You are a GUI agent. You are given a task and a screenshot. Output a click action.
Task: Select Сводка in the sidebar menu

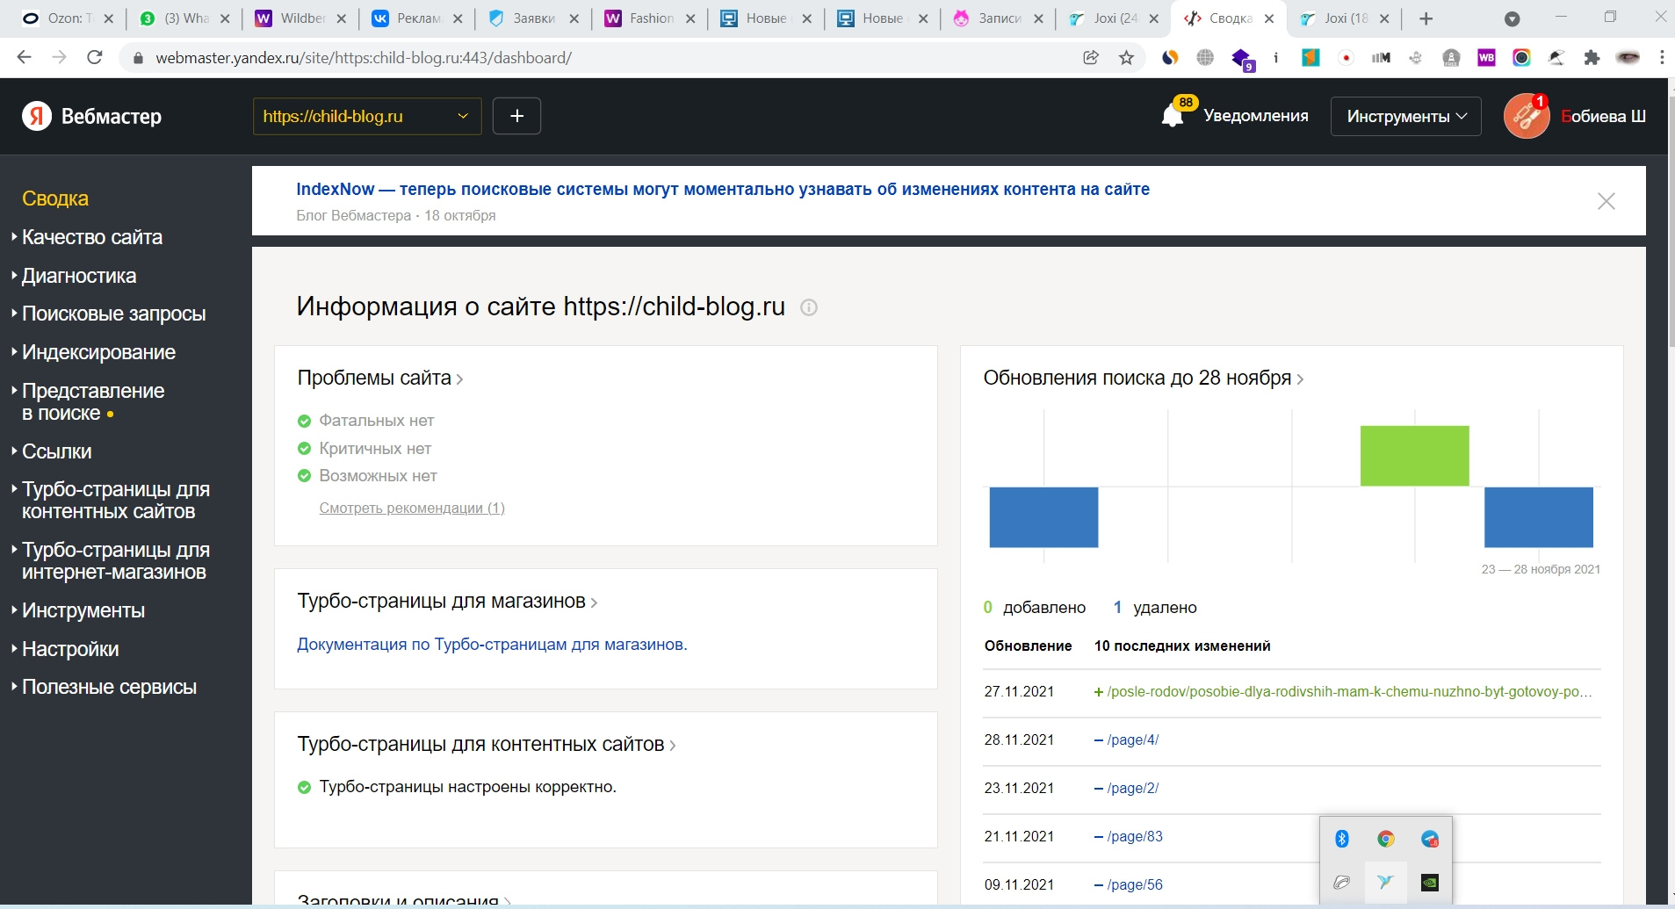[x=55, y=198]
